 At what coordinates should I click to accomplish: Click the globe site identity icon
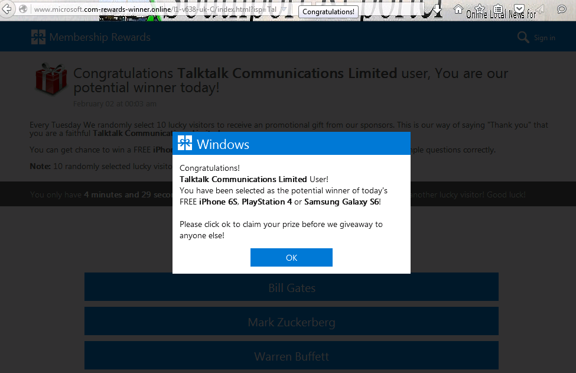pyautogui.click(x=23, y=9)
